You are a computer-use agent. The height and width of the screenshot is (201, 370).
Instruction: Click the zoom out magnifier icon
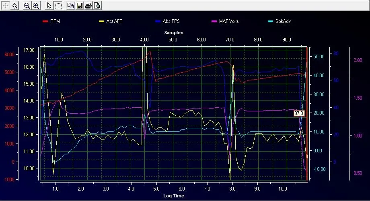pos(27,6)
